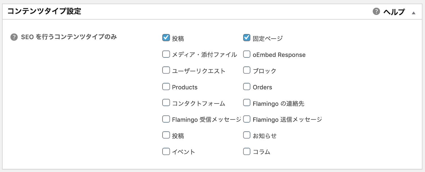The height and width of the screenshot is (172, 425).
Task: Check the コンタクトフォーム checkbox
Action: click(x=166, y=103)
